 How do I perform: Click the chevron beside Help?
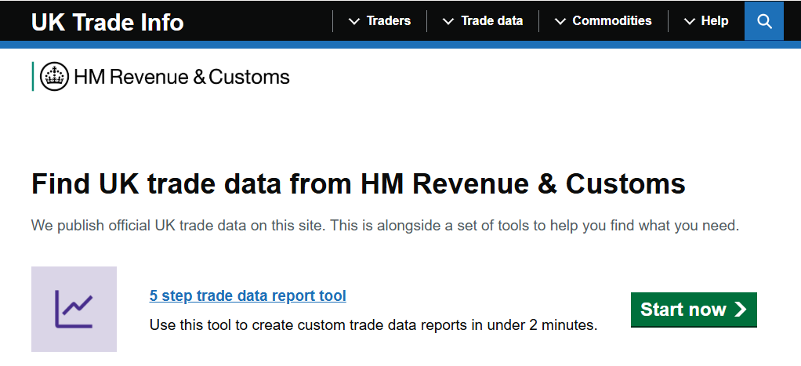pos(689,21)
